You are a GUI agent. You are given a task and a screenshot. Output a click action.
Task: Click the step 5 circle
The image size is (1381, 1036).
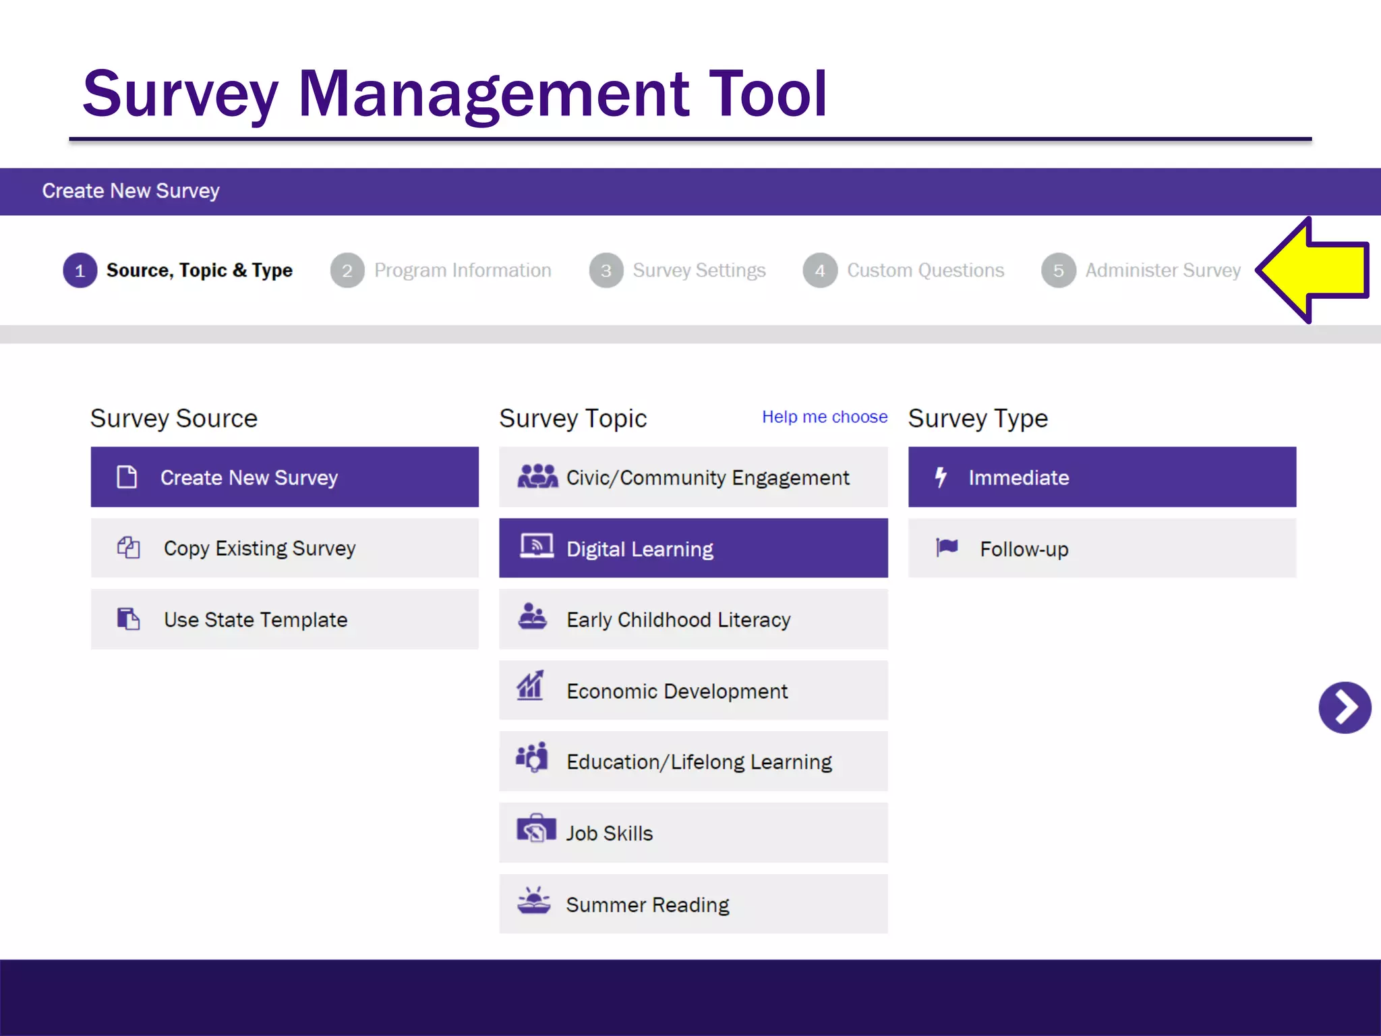1059,270
